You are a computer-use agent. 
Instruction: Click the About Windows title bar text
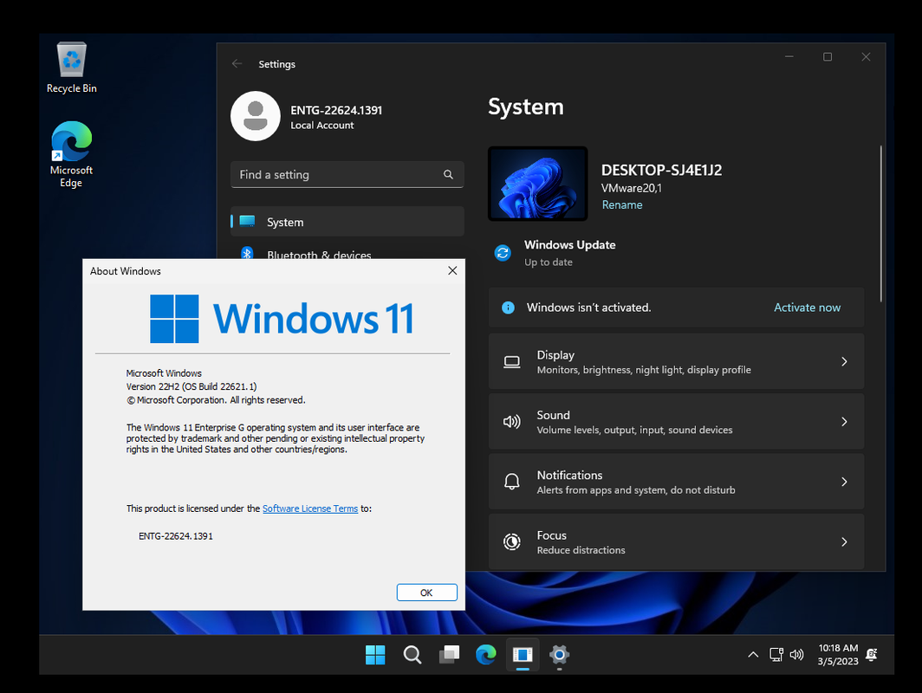click(x=126, y=271)
